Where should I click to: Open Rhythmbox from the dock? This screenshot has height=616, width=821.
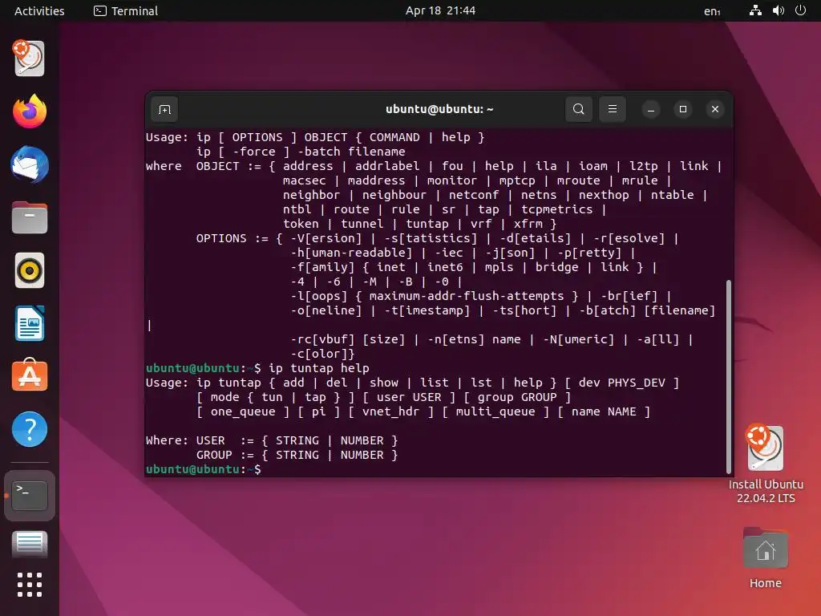30,271
